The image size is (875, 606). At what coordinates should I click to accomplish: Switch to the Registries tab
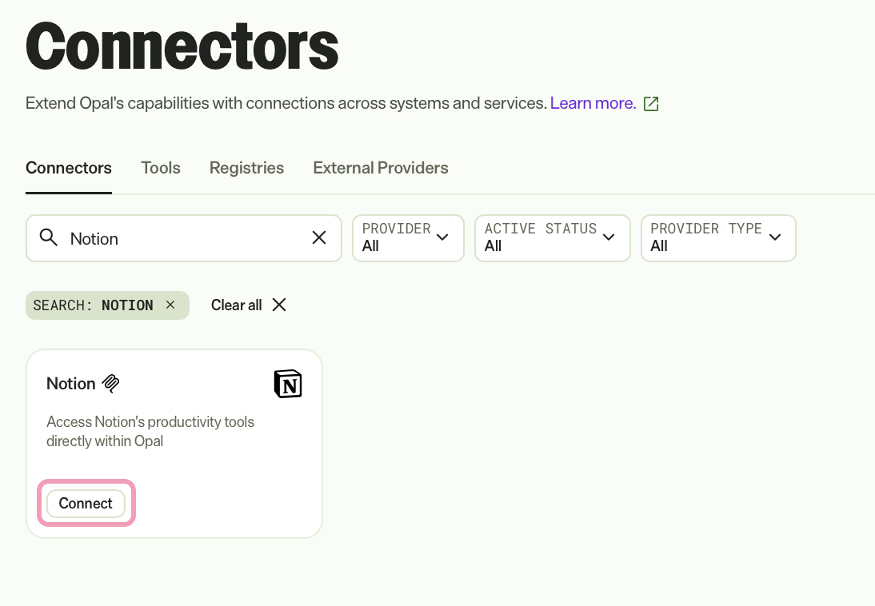point(246,168)
